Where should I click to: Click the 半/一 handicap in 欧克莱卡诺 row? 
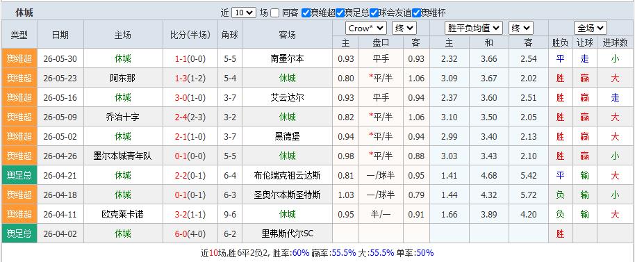tap(381, 214)
